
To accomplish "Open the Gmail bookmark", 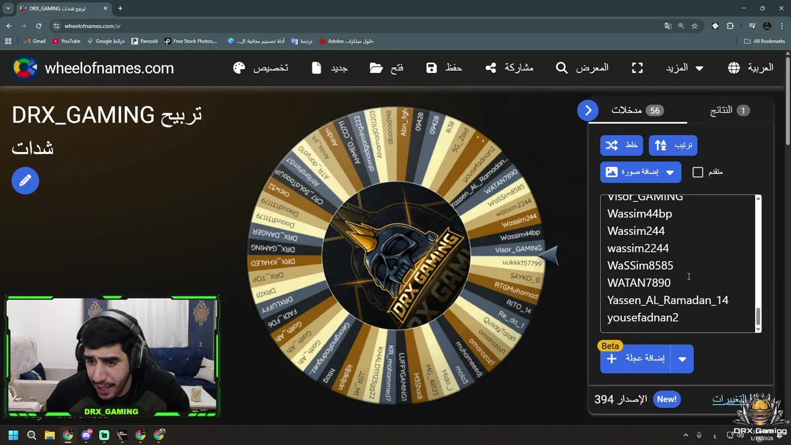I will [x=35, y=41].
